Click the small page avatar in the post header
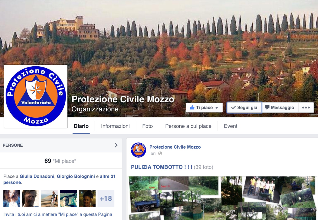Viewport: 318px width, 220px height. [x=139, y=150]
